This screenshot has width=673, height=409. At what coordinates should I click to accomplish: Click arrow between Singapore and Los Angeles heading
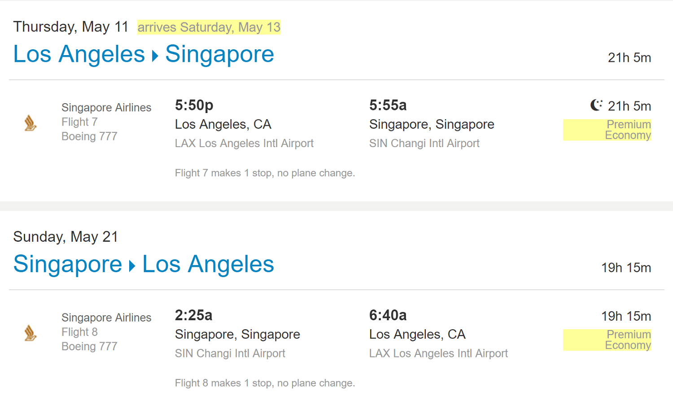point(132,266)
